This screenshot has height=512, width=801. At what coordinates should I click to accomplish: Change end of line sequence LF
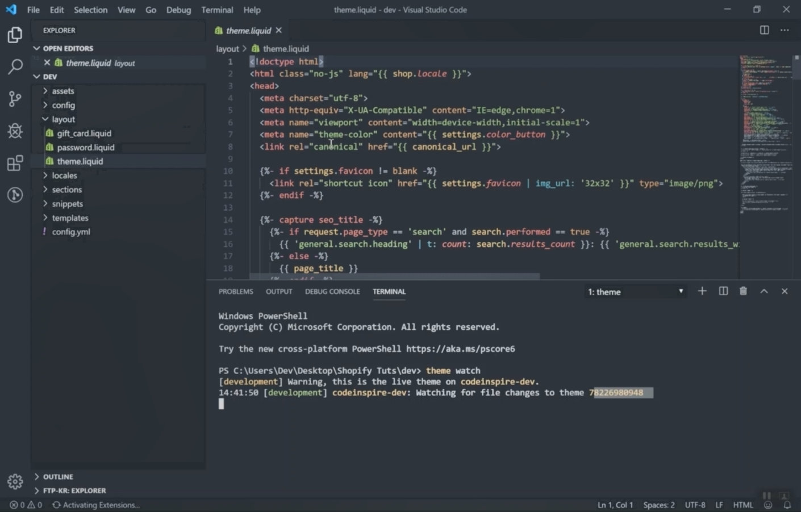tap(719, 505)
